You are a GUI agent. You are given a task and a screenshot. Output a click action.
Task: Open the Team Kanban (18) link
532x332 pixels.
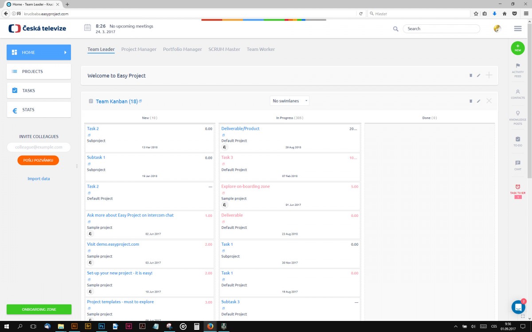[x=117, y=101]
